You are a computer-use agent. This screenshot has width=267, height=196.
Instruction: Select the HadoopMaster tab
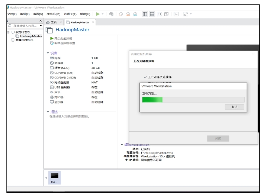(x=80, y=22)
